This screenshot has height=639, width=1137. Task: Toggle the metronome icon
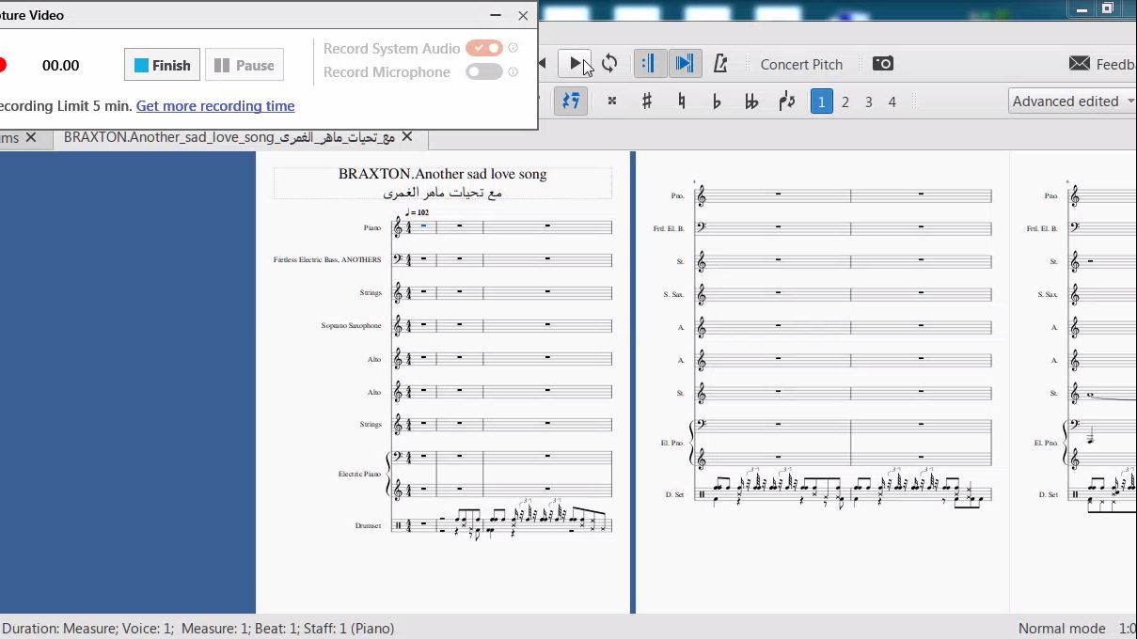pyautogui.click(x=720, y=64)
